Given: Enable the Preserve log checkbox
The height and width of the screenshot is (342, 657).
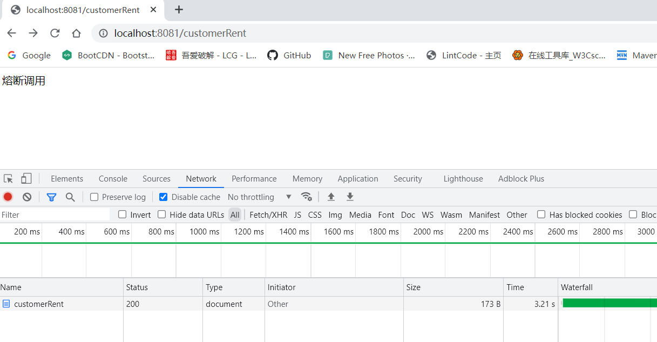Looking at the screenshot, I should click(x=94, y=197).
